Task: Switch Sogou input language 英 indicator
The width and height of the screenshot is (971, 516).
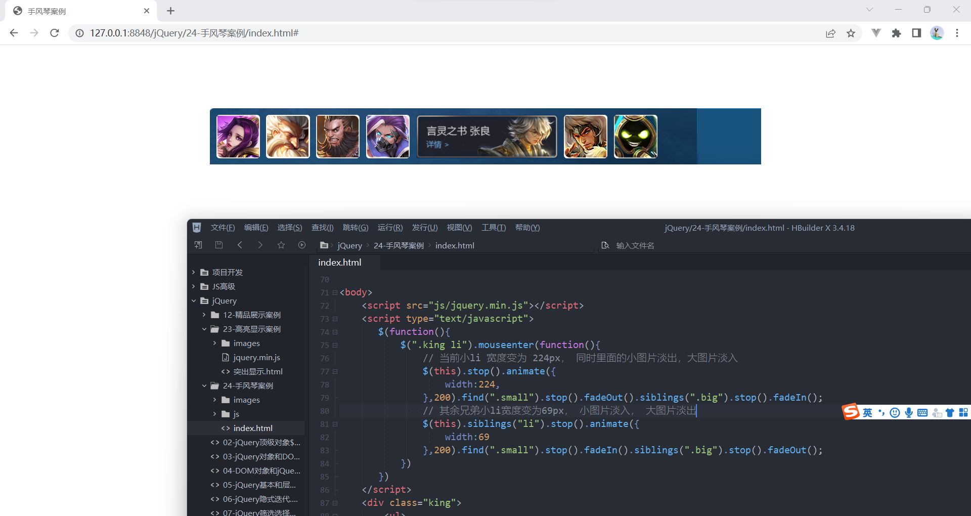Action: [x=867, y=412]
